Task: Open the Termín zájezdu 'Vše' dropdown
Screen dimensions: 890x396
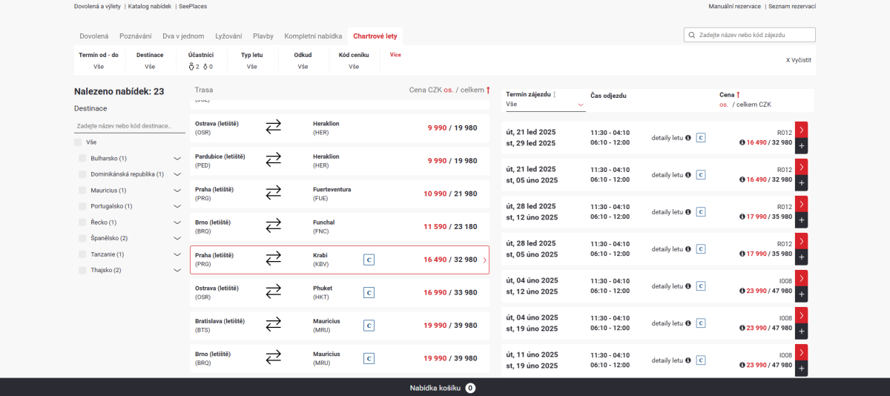Action: pyautogui.click(x=545, y=105)
